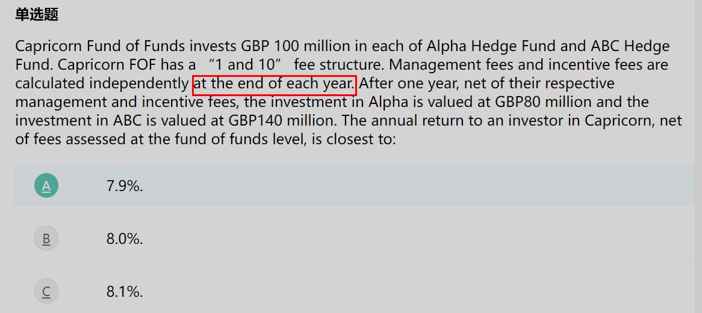The image size is (702, 313).
Task: Click the 7.9% answer text
Action: pyautogui.click(x=125, y=186)
